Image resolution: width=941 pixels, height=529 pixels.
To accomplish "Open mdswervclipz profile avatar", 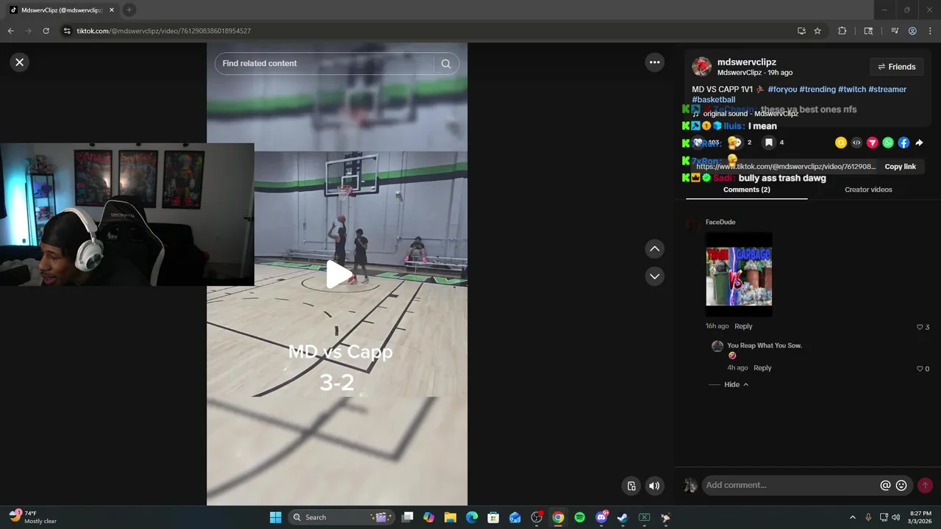I will (702, 67).
